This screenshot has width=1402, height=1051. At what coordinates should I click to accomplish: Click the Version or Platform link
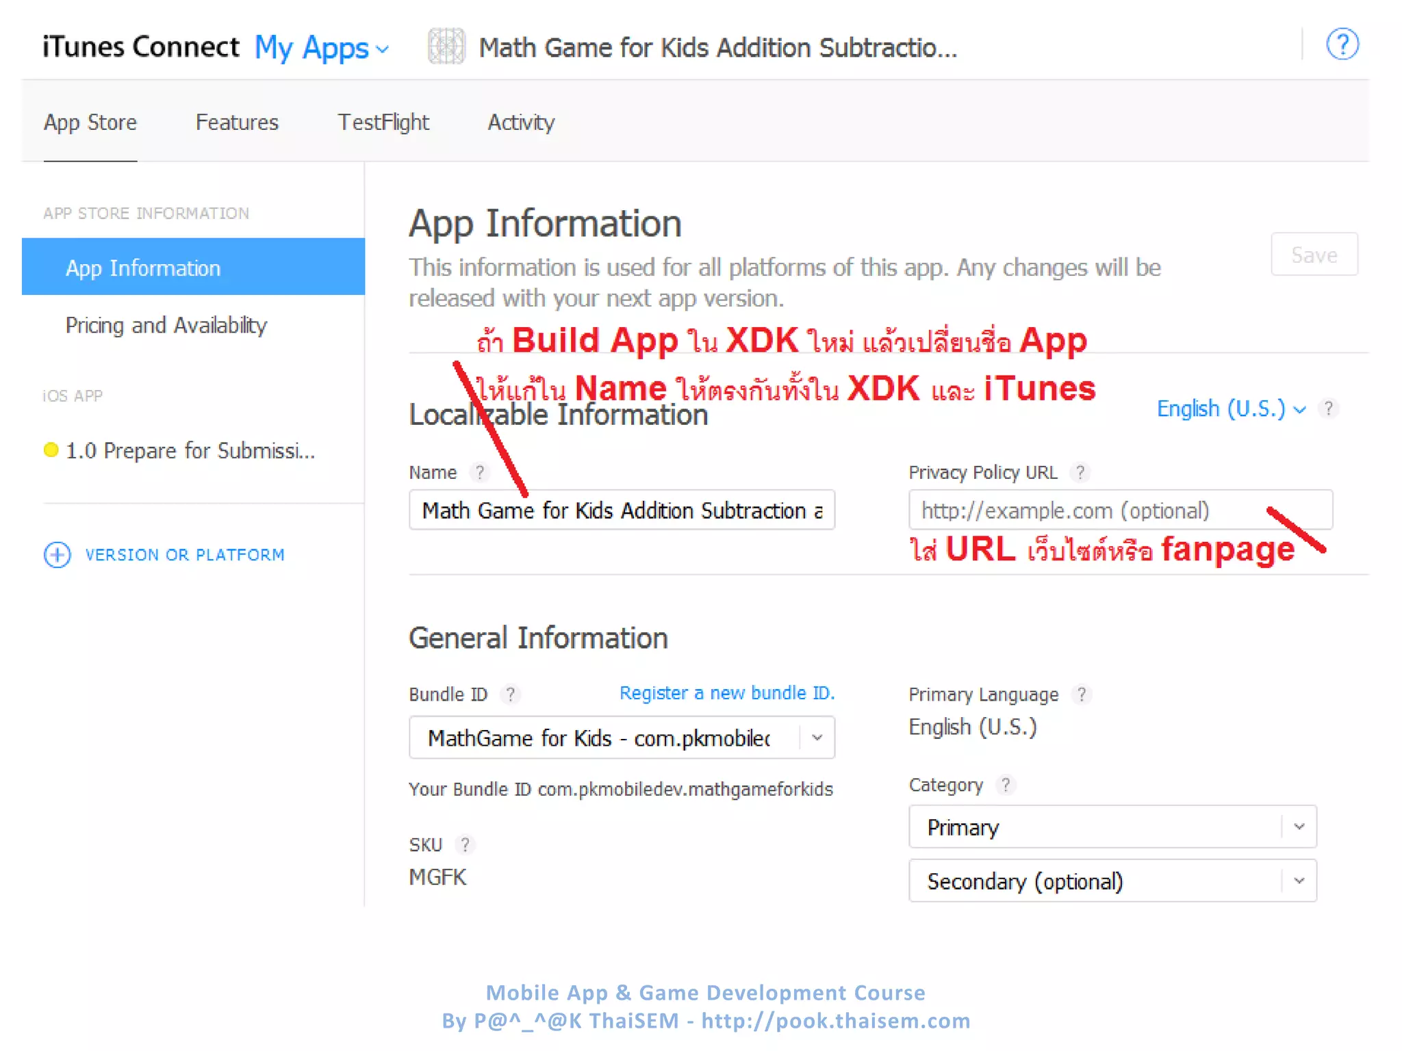click(x=185, y=555)
